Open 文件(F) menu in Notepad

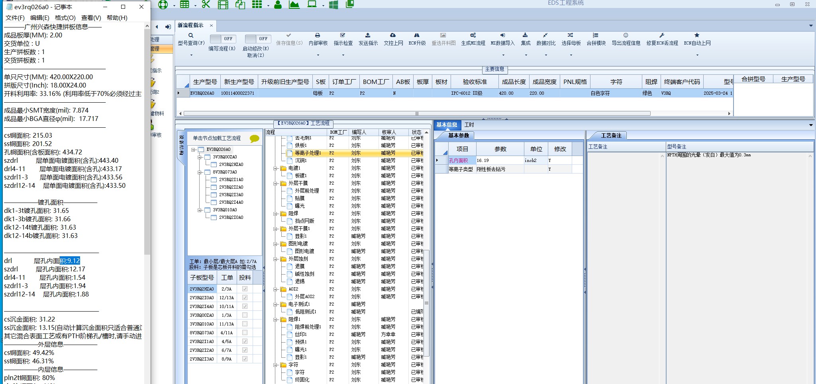point(15,18)
